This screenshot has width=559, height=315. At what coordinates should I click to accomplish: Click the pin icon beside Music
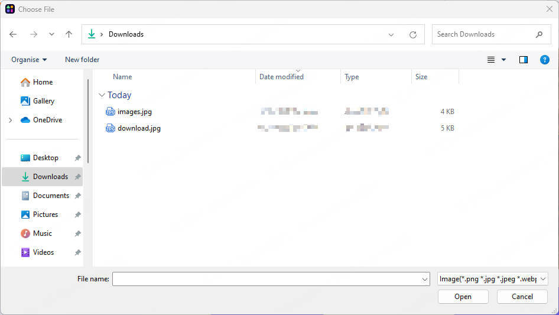[77, 233]
